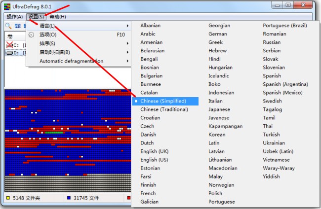This screenshot has width=321, height=209.
Task: Expand Automatic defragmentation submenu
Action: click(79, 61)
